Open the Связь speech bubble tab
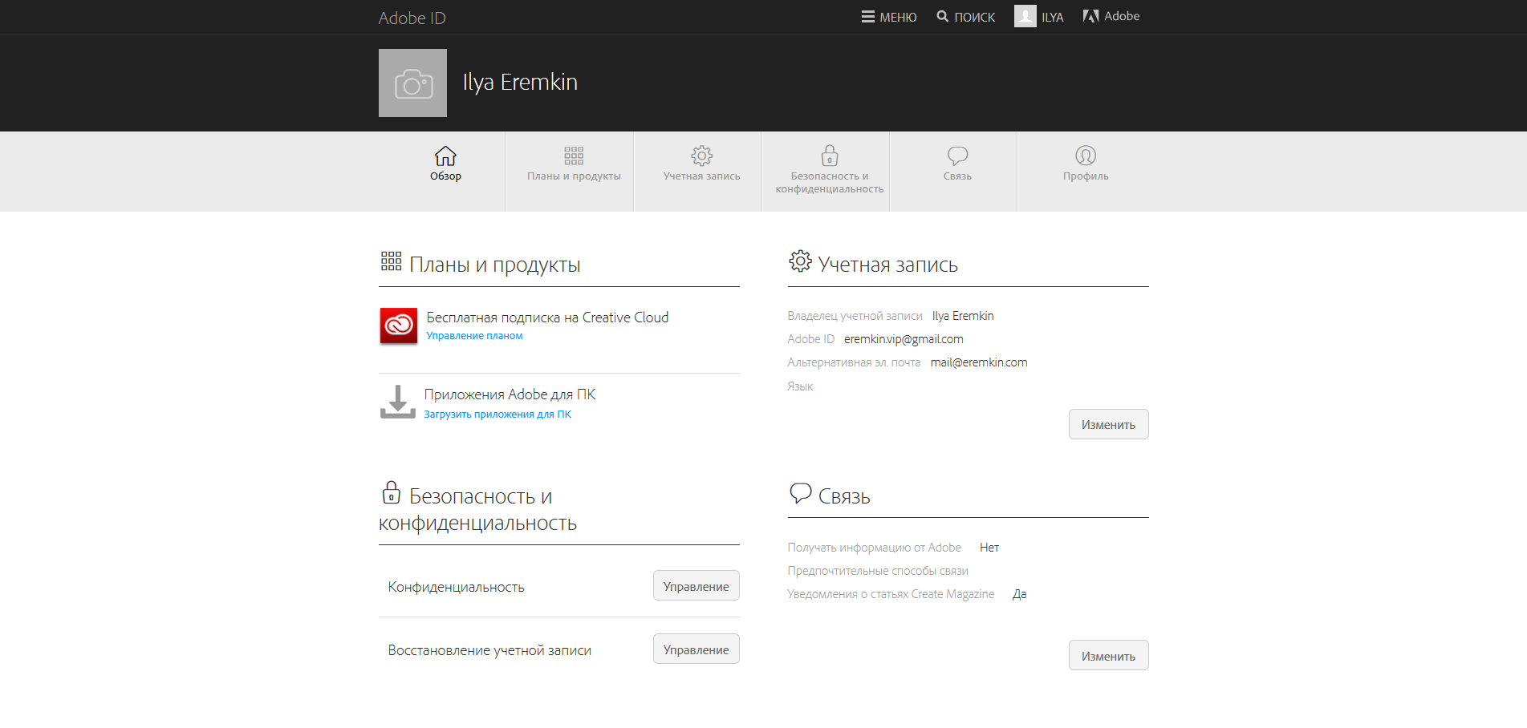 [957, 164]
